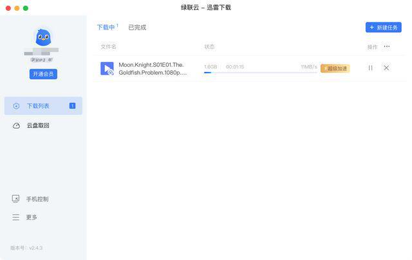Click the blue bird user avatar
Viewport: 412px width, 260px height.
(x=43, y=37)
